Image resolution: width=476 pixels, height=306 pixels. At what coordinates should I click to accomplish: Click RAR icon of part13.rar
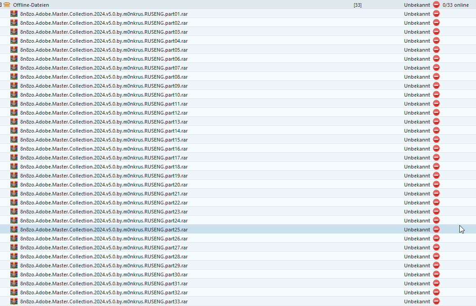click(14, 121)
